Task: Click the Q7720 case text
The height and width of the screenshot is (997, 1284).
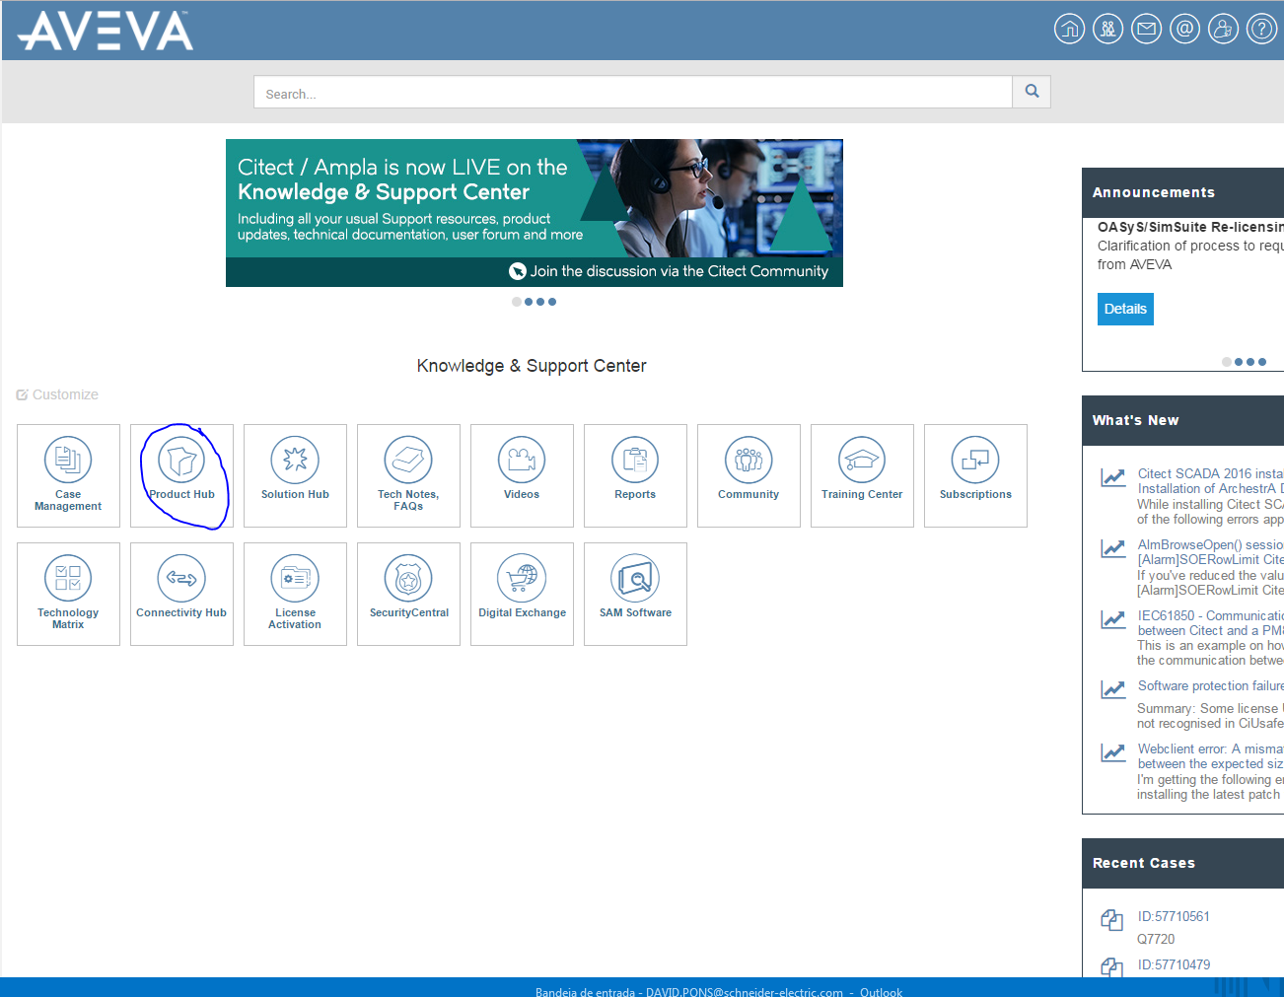Action: point(1156,939)
